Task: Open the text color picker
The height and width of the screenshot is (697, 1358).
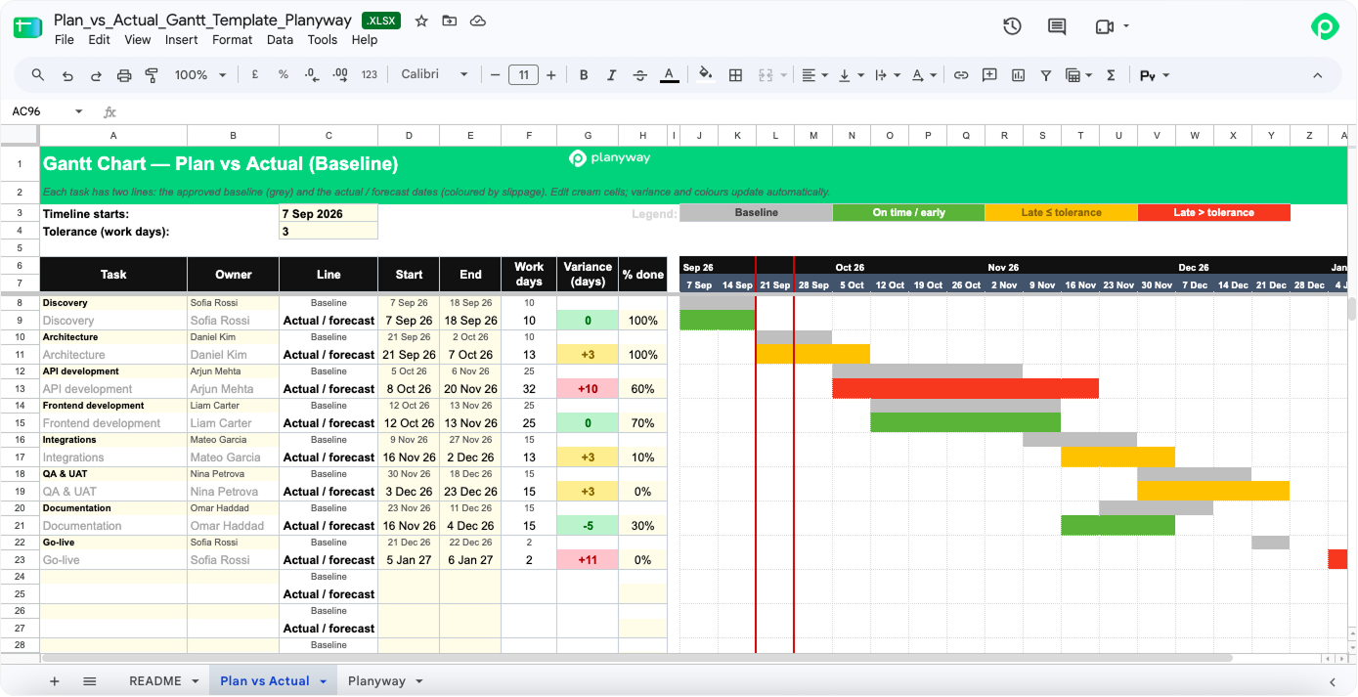Action: (x=670, y=75)
